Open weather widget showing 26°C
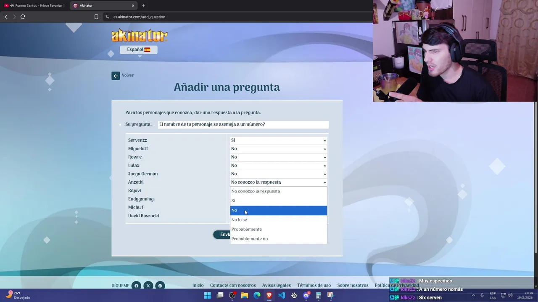This screenshot has width=538, height=302. click(18, 295)
